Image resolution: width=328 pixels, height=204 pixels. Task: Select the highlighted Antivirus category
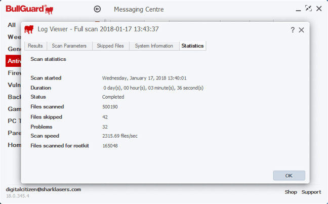click(13, 61)
